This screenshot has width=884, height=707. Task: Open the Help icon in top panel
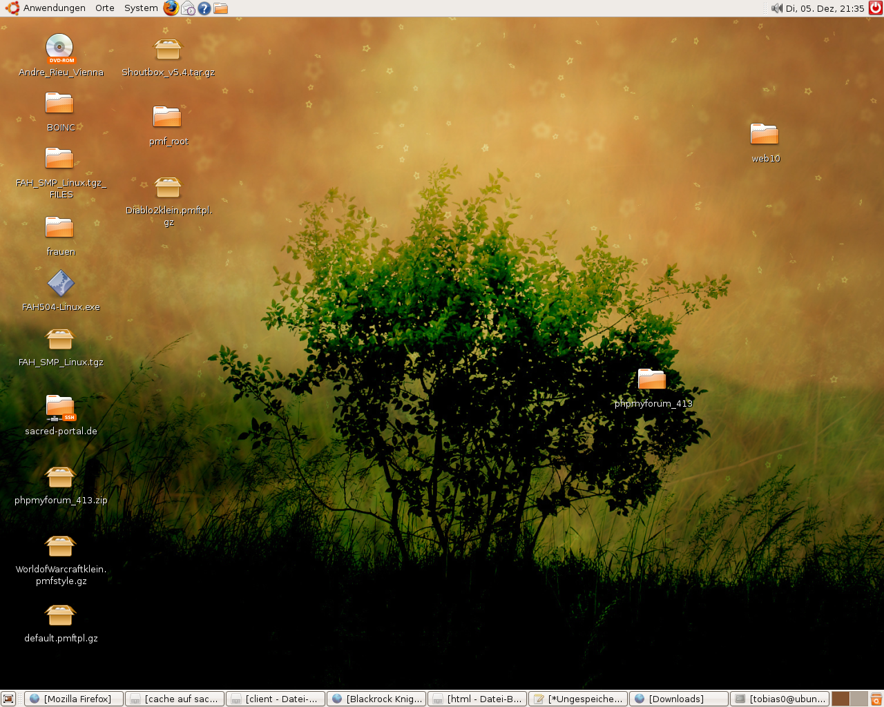click(204, 8)
